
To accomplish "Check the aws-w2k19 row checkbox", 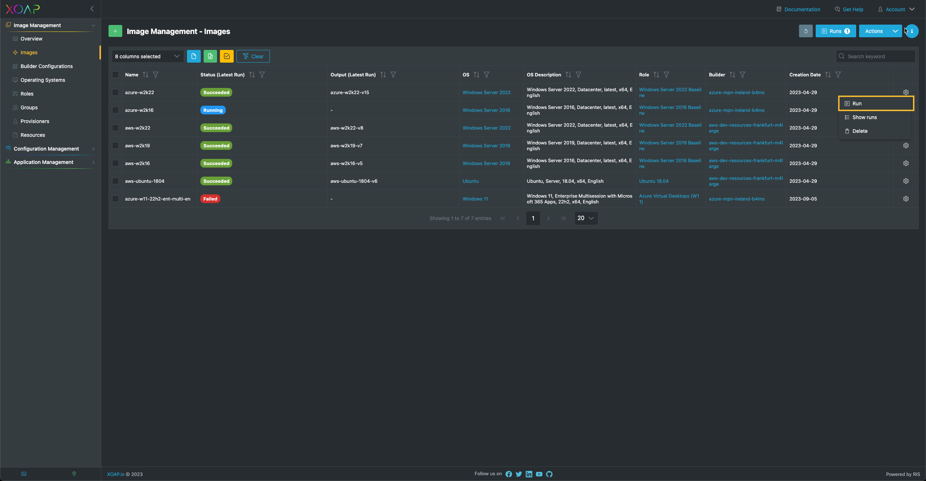I will point(115,145).
